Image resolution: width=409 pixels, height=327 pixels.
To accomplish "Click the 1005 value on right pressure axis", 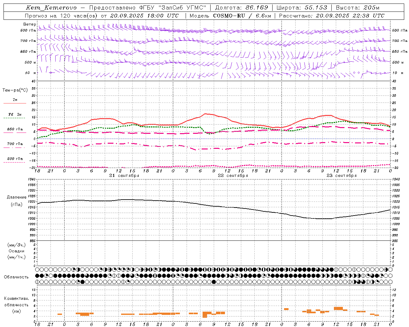I will pos(396,219).
